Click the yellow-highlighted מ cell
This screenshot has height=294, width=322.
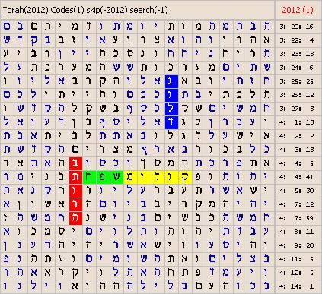pyautogui.click(x=130, y=177)
